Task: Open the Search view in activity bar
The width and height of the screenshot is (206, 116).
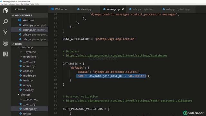Action: pos(5,22)
